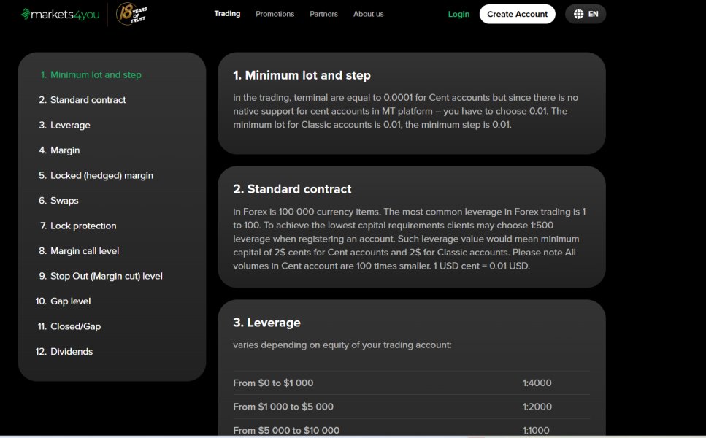
Task: Click the globe language icon
Action: click(x=579, y=14)
